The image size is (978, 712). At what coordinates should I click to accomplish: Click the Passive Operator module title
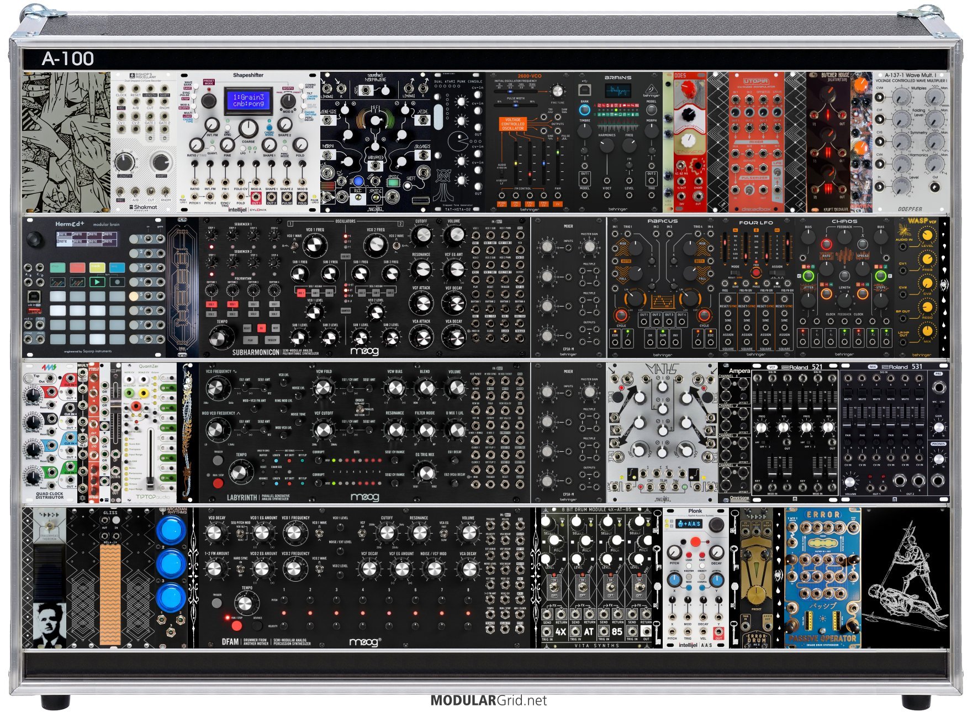click(822, 639)
